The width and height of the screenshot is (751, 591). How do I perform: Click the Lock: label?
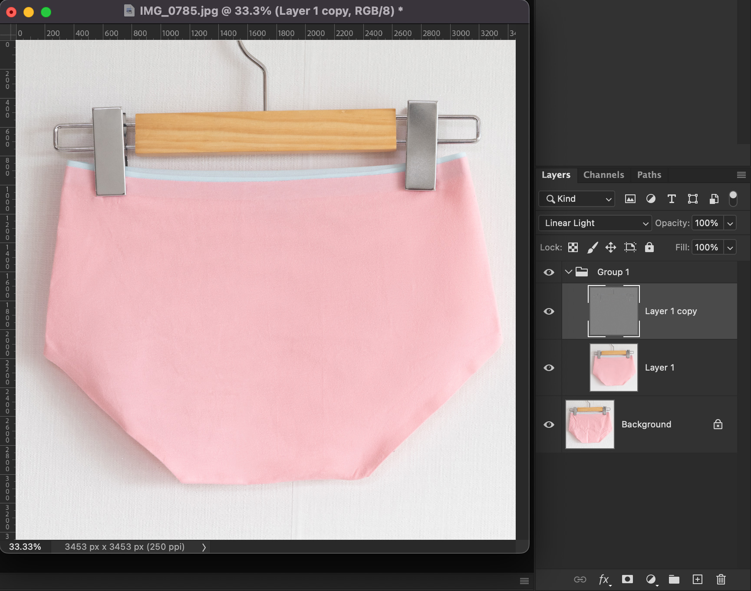pyautogui.click(x=551, y=247)
